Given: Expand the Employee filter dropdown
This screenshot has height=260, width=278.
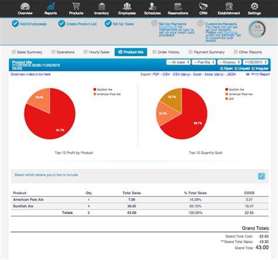Looking at the screenshot, I should [229, 62].
